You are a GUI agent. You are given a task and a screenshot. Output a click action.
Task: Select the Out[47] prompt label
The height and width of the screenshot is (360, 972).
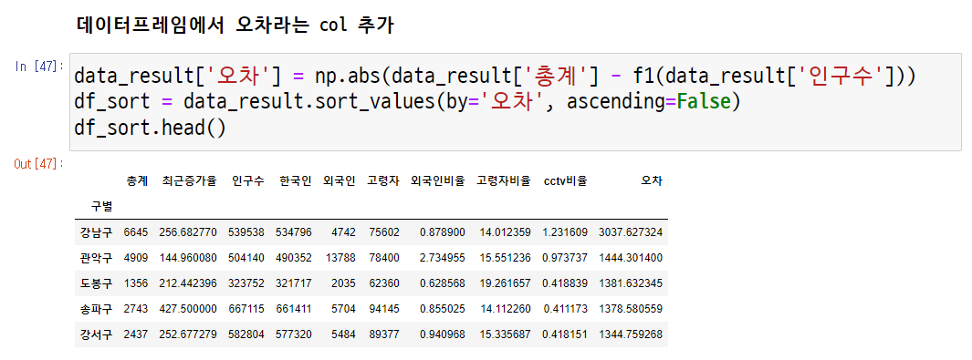tap(39, 163)
